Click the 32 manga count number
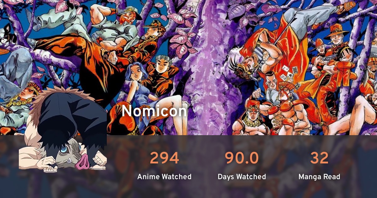 pyautogui.click(x=319, y=158)
